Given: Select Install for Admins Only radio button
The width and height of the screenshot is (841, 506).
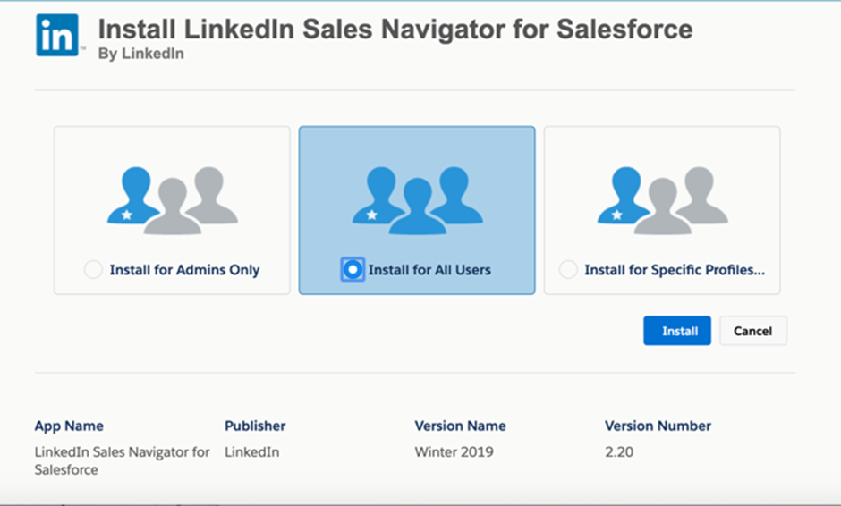Looking at the screenshot, I should coord(93,269).
